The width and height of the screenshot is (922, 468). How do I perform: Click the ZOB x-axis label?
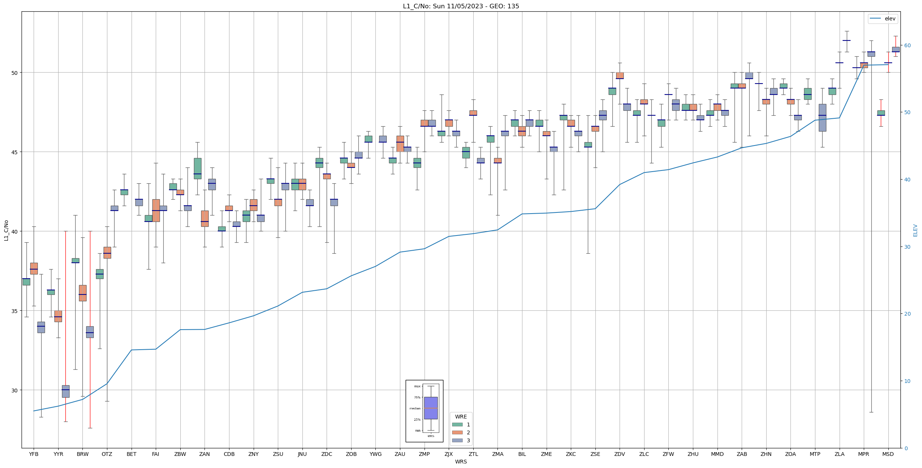coord(351,454)
